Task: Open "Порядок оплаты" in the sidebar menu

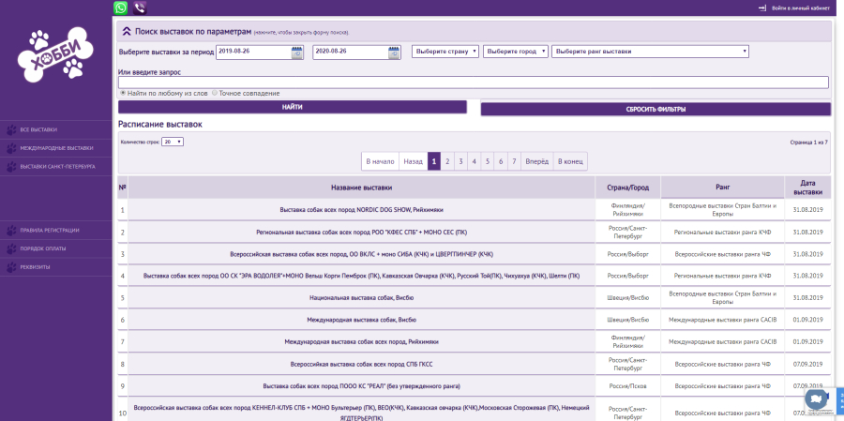Action: coord(56,248)
